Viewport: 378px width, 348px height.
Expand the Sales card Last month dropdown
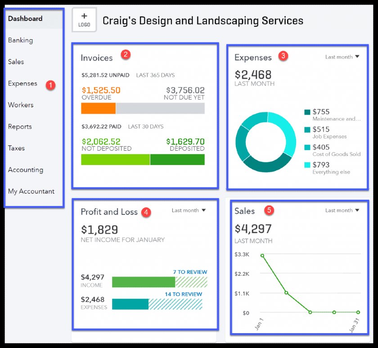click(342, 210)
